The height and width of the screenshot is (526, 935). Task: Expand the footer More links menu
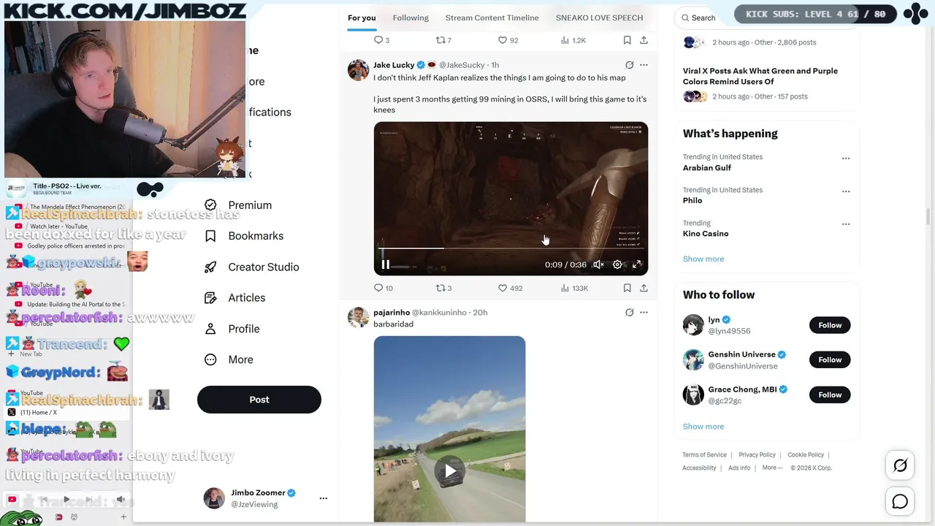coord(772,468)
